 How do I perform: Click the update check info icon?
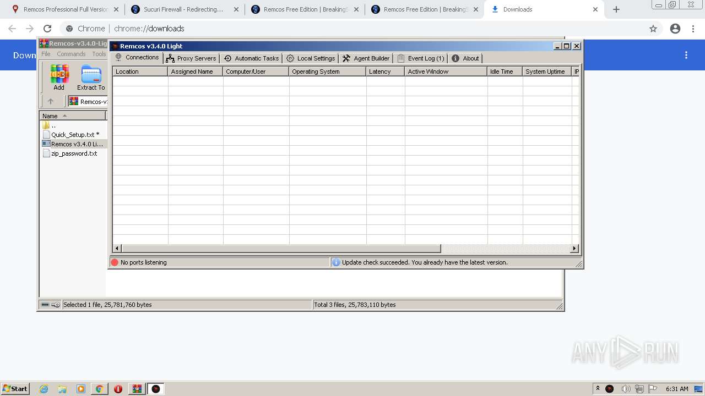336,262
